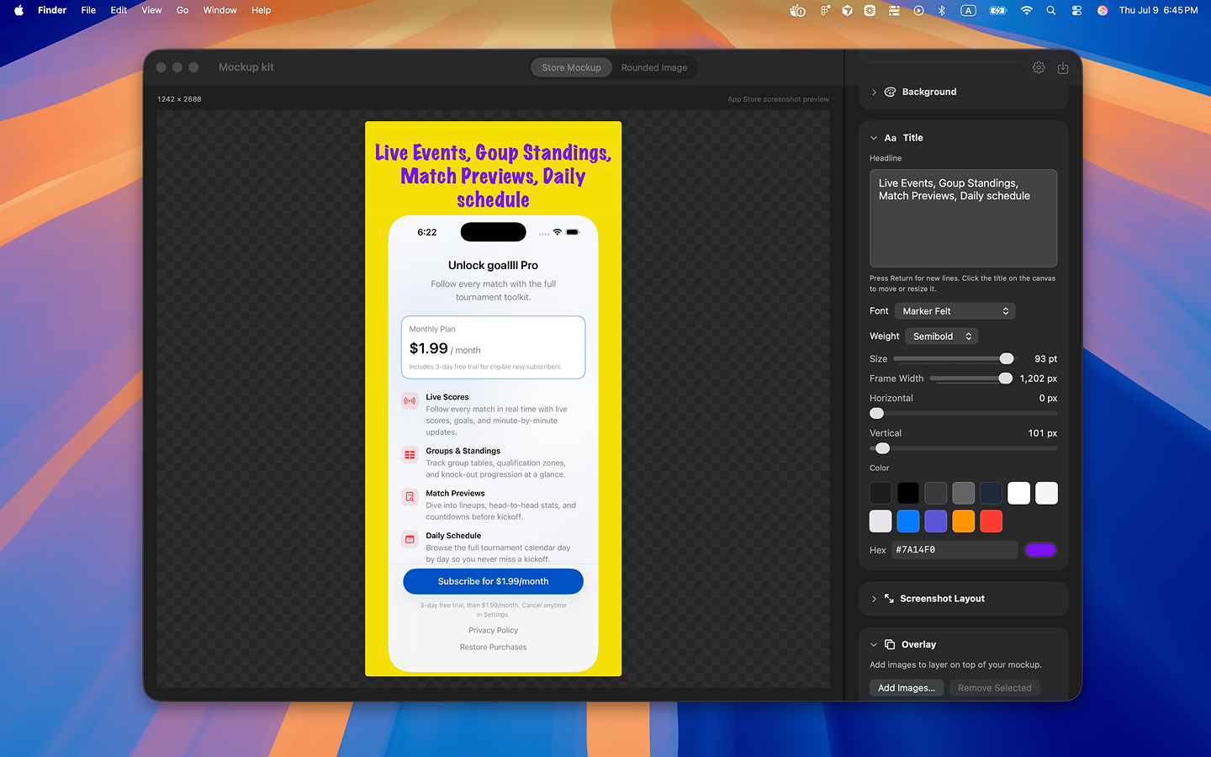Click the 1242 × 2688 dimension label
Viewport: 1211px width, 757px height.
coord(179,99)
